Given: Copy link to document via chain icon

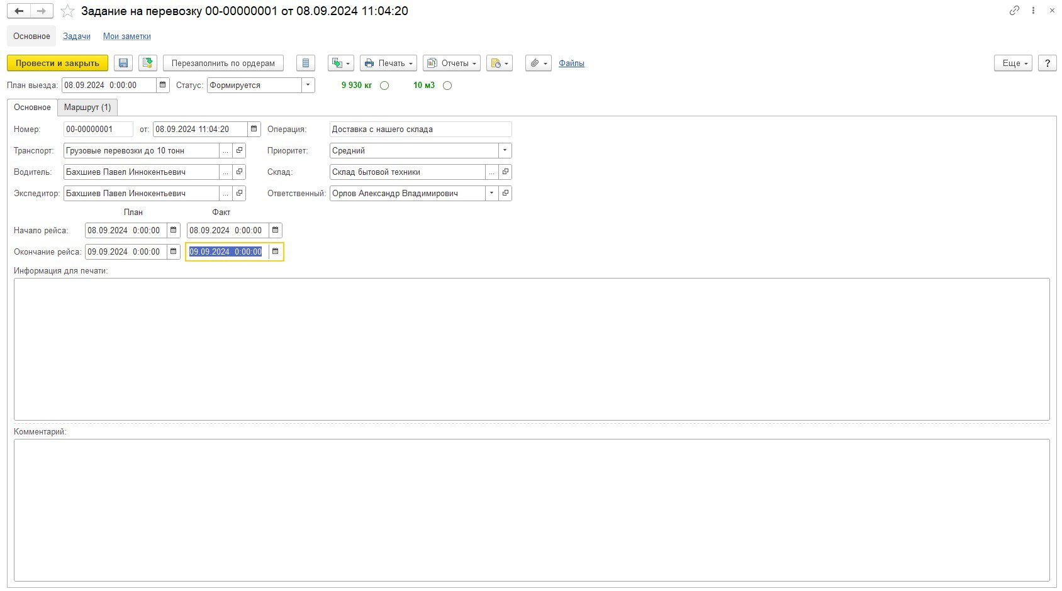Looking at the screenshot, I should [x=1014, y=11].
